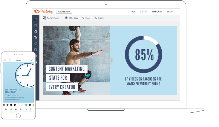This screenshot has height=127, width=219.
Task: Open the touch up face icon
Action: tap(36, 31)
